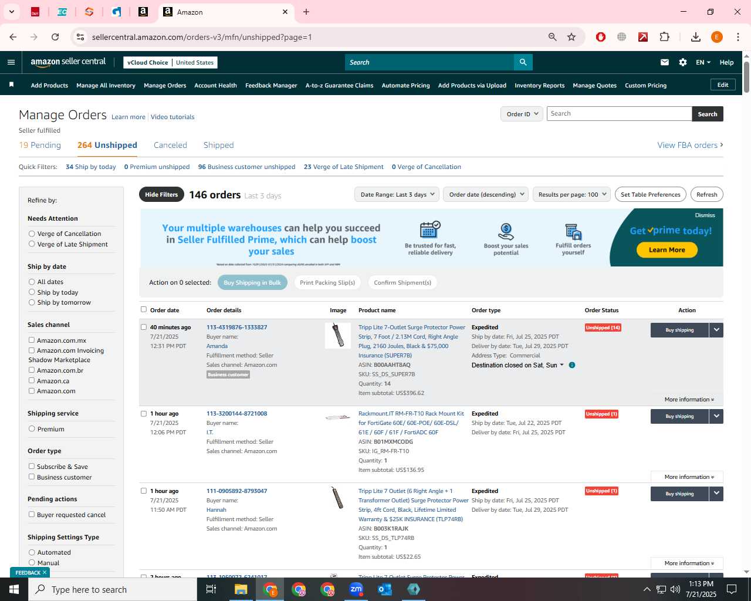Open Account Health menu item
751x601 pixels.
pos(216,85)
